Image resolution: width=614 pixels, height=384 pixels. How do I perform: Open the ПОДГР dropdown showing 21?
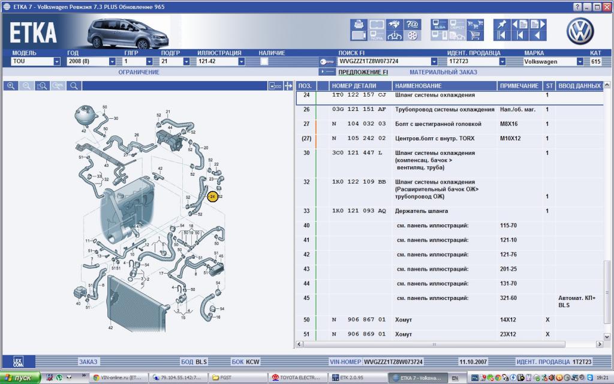tap(186, 62)
